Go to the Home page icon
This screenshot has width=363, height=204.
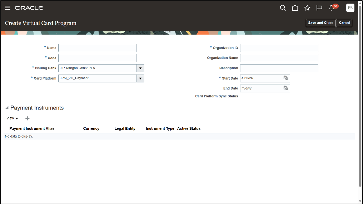[295, 8]
